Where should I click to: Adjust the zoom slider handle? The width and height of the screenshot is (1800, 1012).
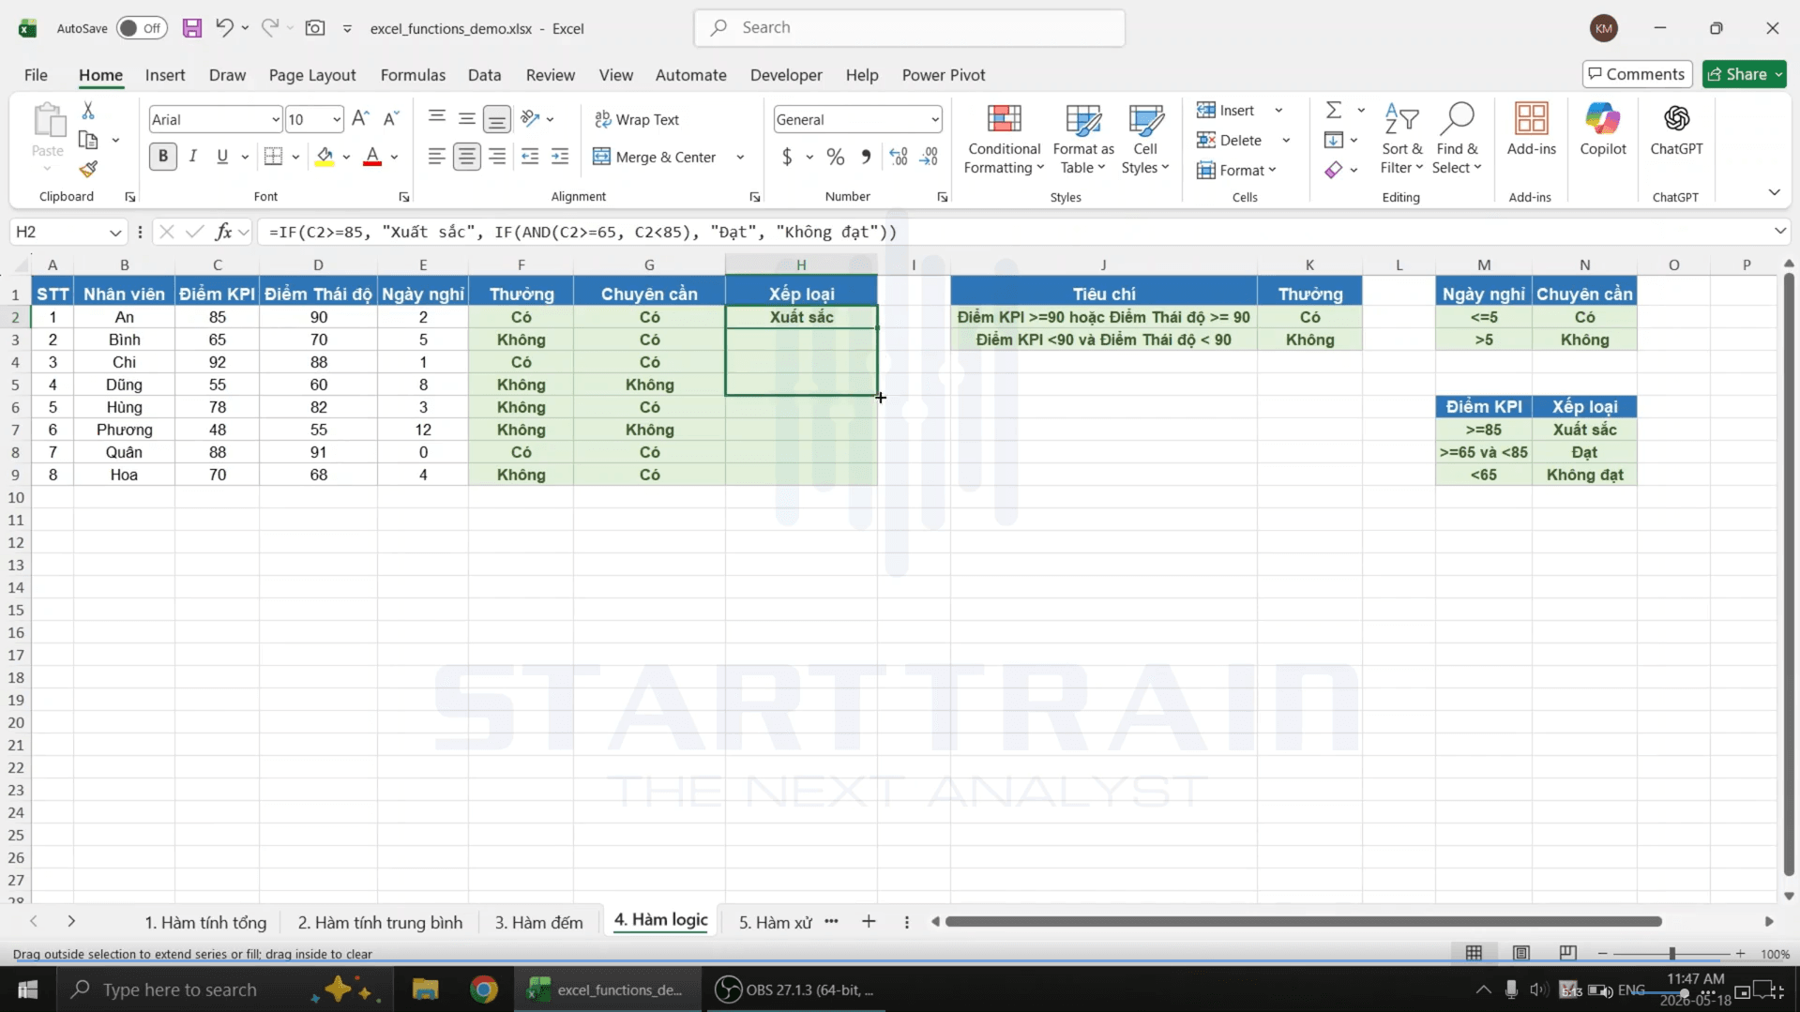(1671, 953)
